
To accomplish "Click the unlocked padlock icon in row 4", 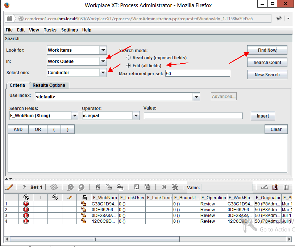I will pyautogui.click(x=83, y=221).
